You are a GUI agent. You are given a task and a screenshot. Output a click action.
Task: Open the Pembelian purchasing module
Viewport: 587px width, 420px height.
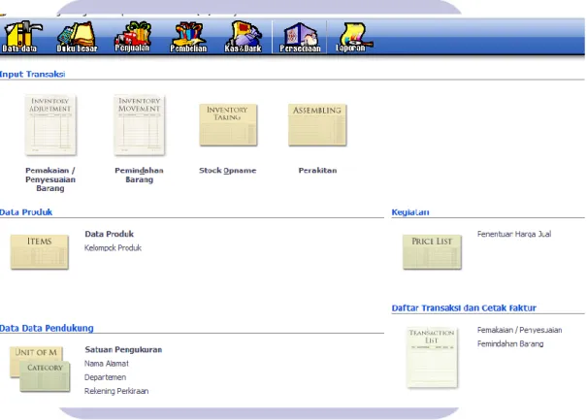188,37
